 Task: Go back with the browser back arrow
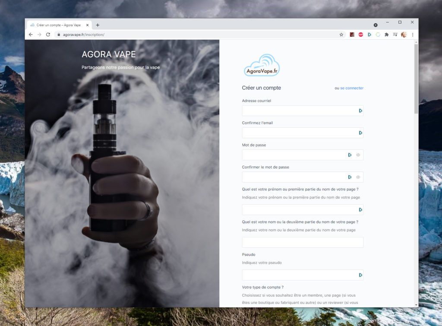coord(31,35)
